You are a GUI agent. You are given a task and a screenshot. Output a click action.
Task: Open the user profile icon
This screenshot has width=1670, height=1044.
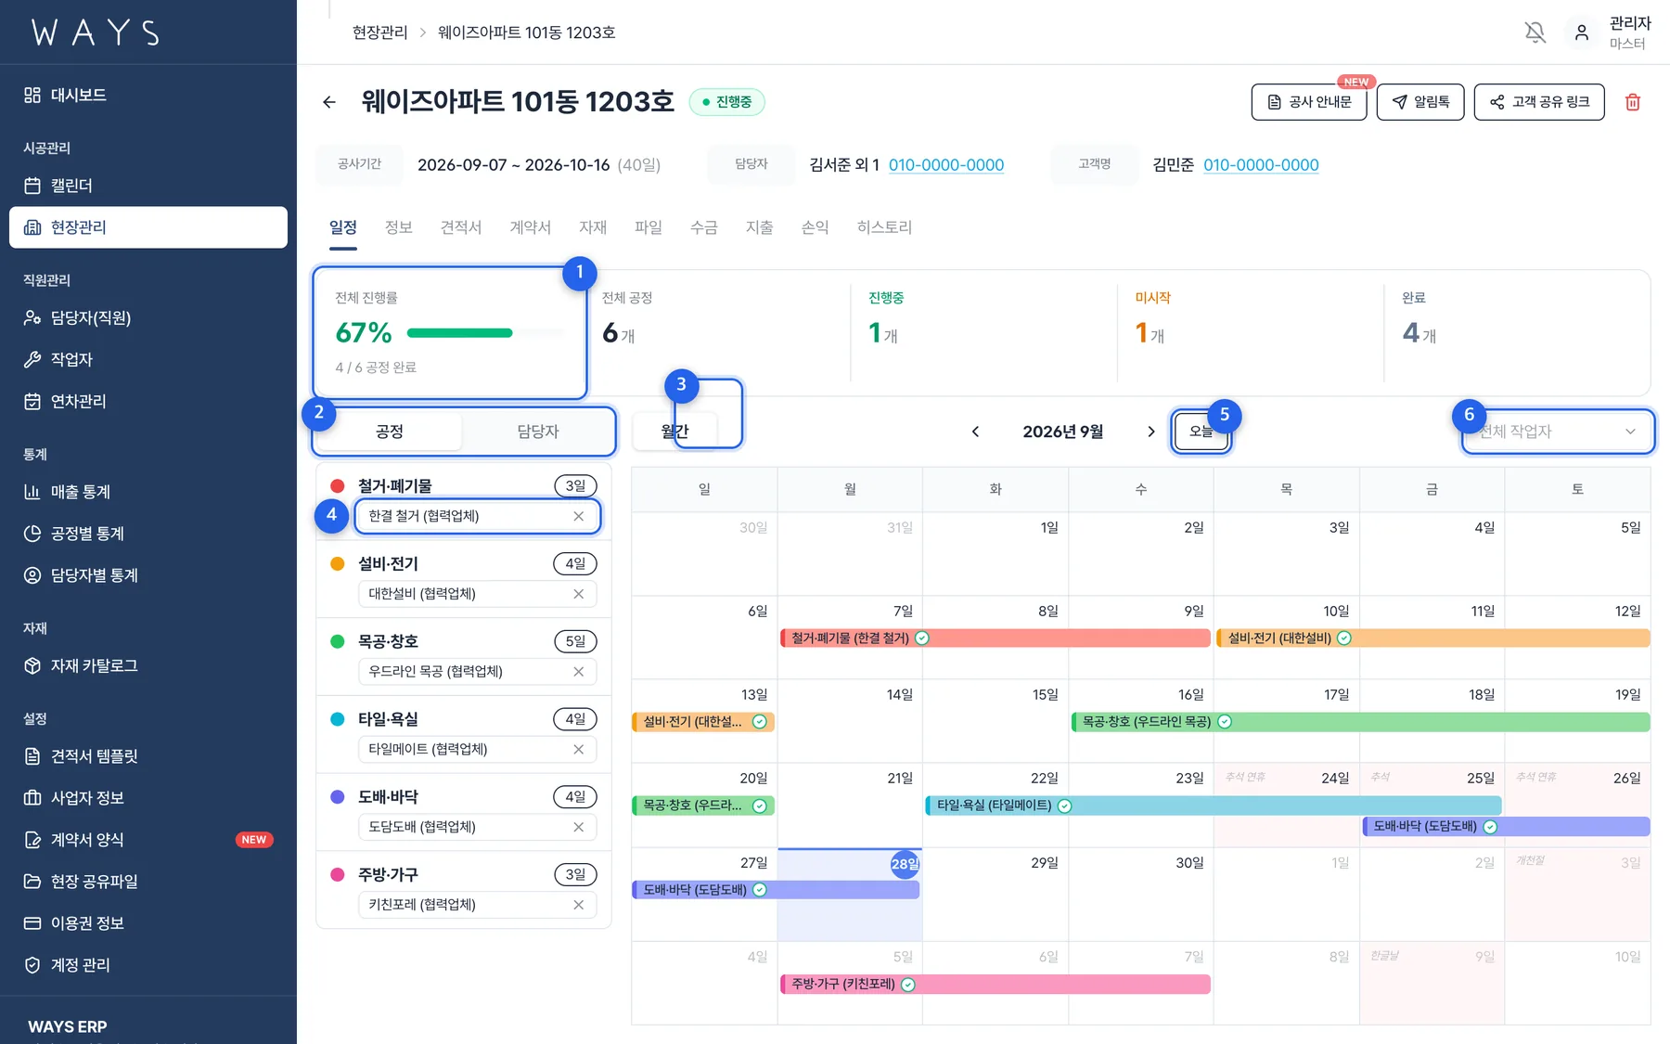(x=1582, y=32)
